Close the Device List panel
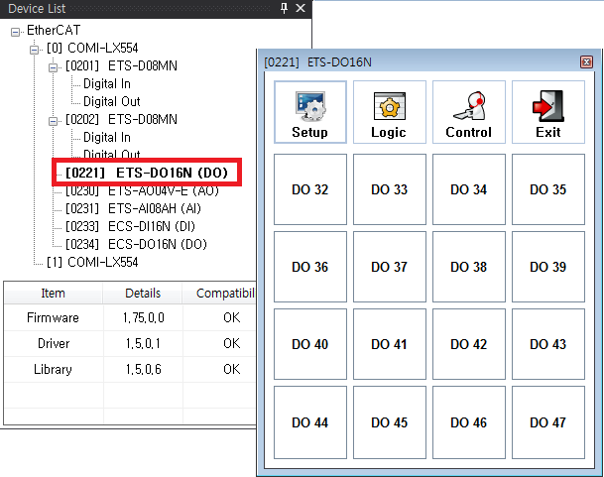 302,8
